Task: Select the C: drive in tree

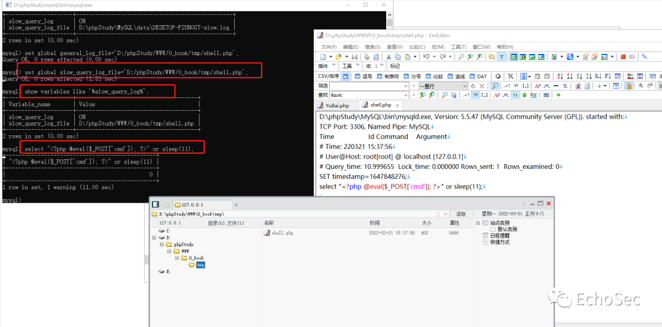Action: [x=164, y=231]
